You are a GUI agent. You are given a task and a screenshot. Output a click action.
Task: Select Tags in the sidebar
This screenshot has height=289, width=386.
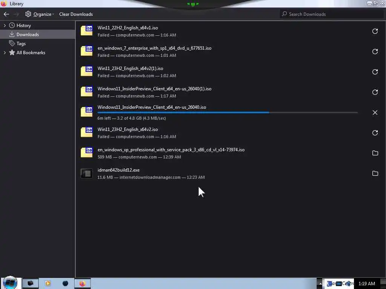21,44
